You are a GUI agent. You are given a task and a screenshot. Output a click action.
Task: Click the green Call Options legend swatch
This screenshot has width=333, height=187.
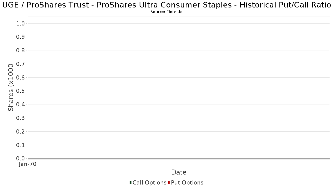coord(130,183)
